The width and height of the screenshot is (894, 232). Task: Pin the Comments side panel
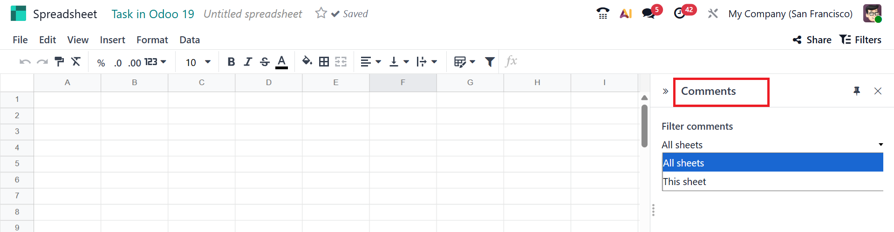coord(856,91)
